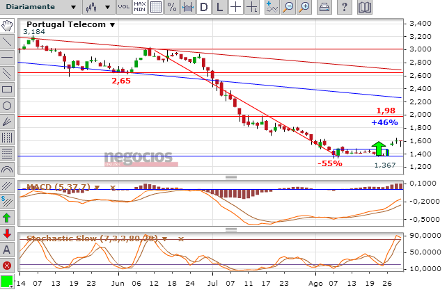Zoom out with the minus magnifier
This screenshot has height=292, width=447.
[288, 7]
